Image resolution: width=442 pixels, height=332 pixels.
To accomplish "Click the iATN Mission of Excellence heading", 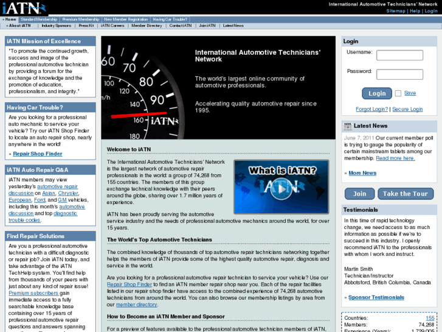I will (44, 41).
